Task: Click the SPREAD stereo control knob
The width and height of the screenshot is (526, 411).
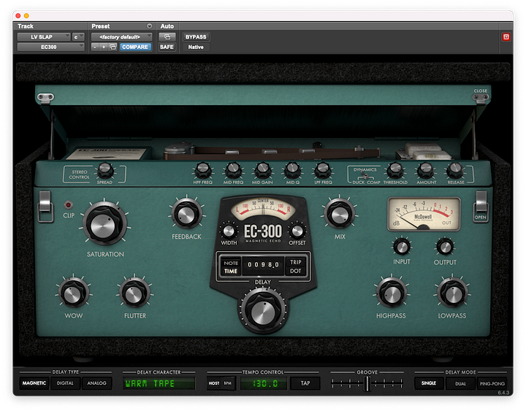Action: 105,170
